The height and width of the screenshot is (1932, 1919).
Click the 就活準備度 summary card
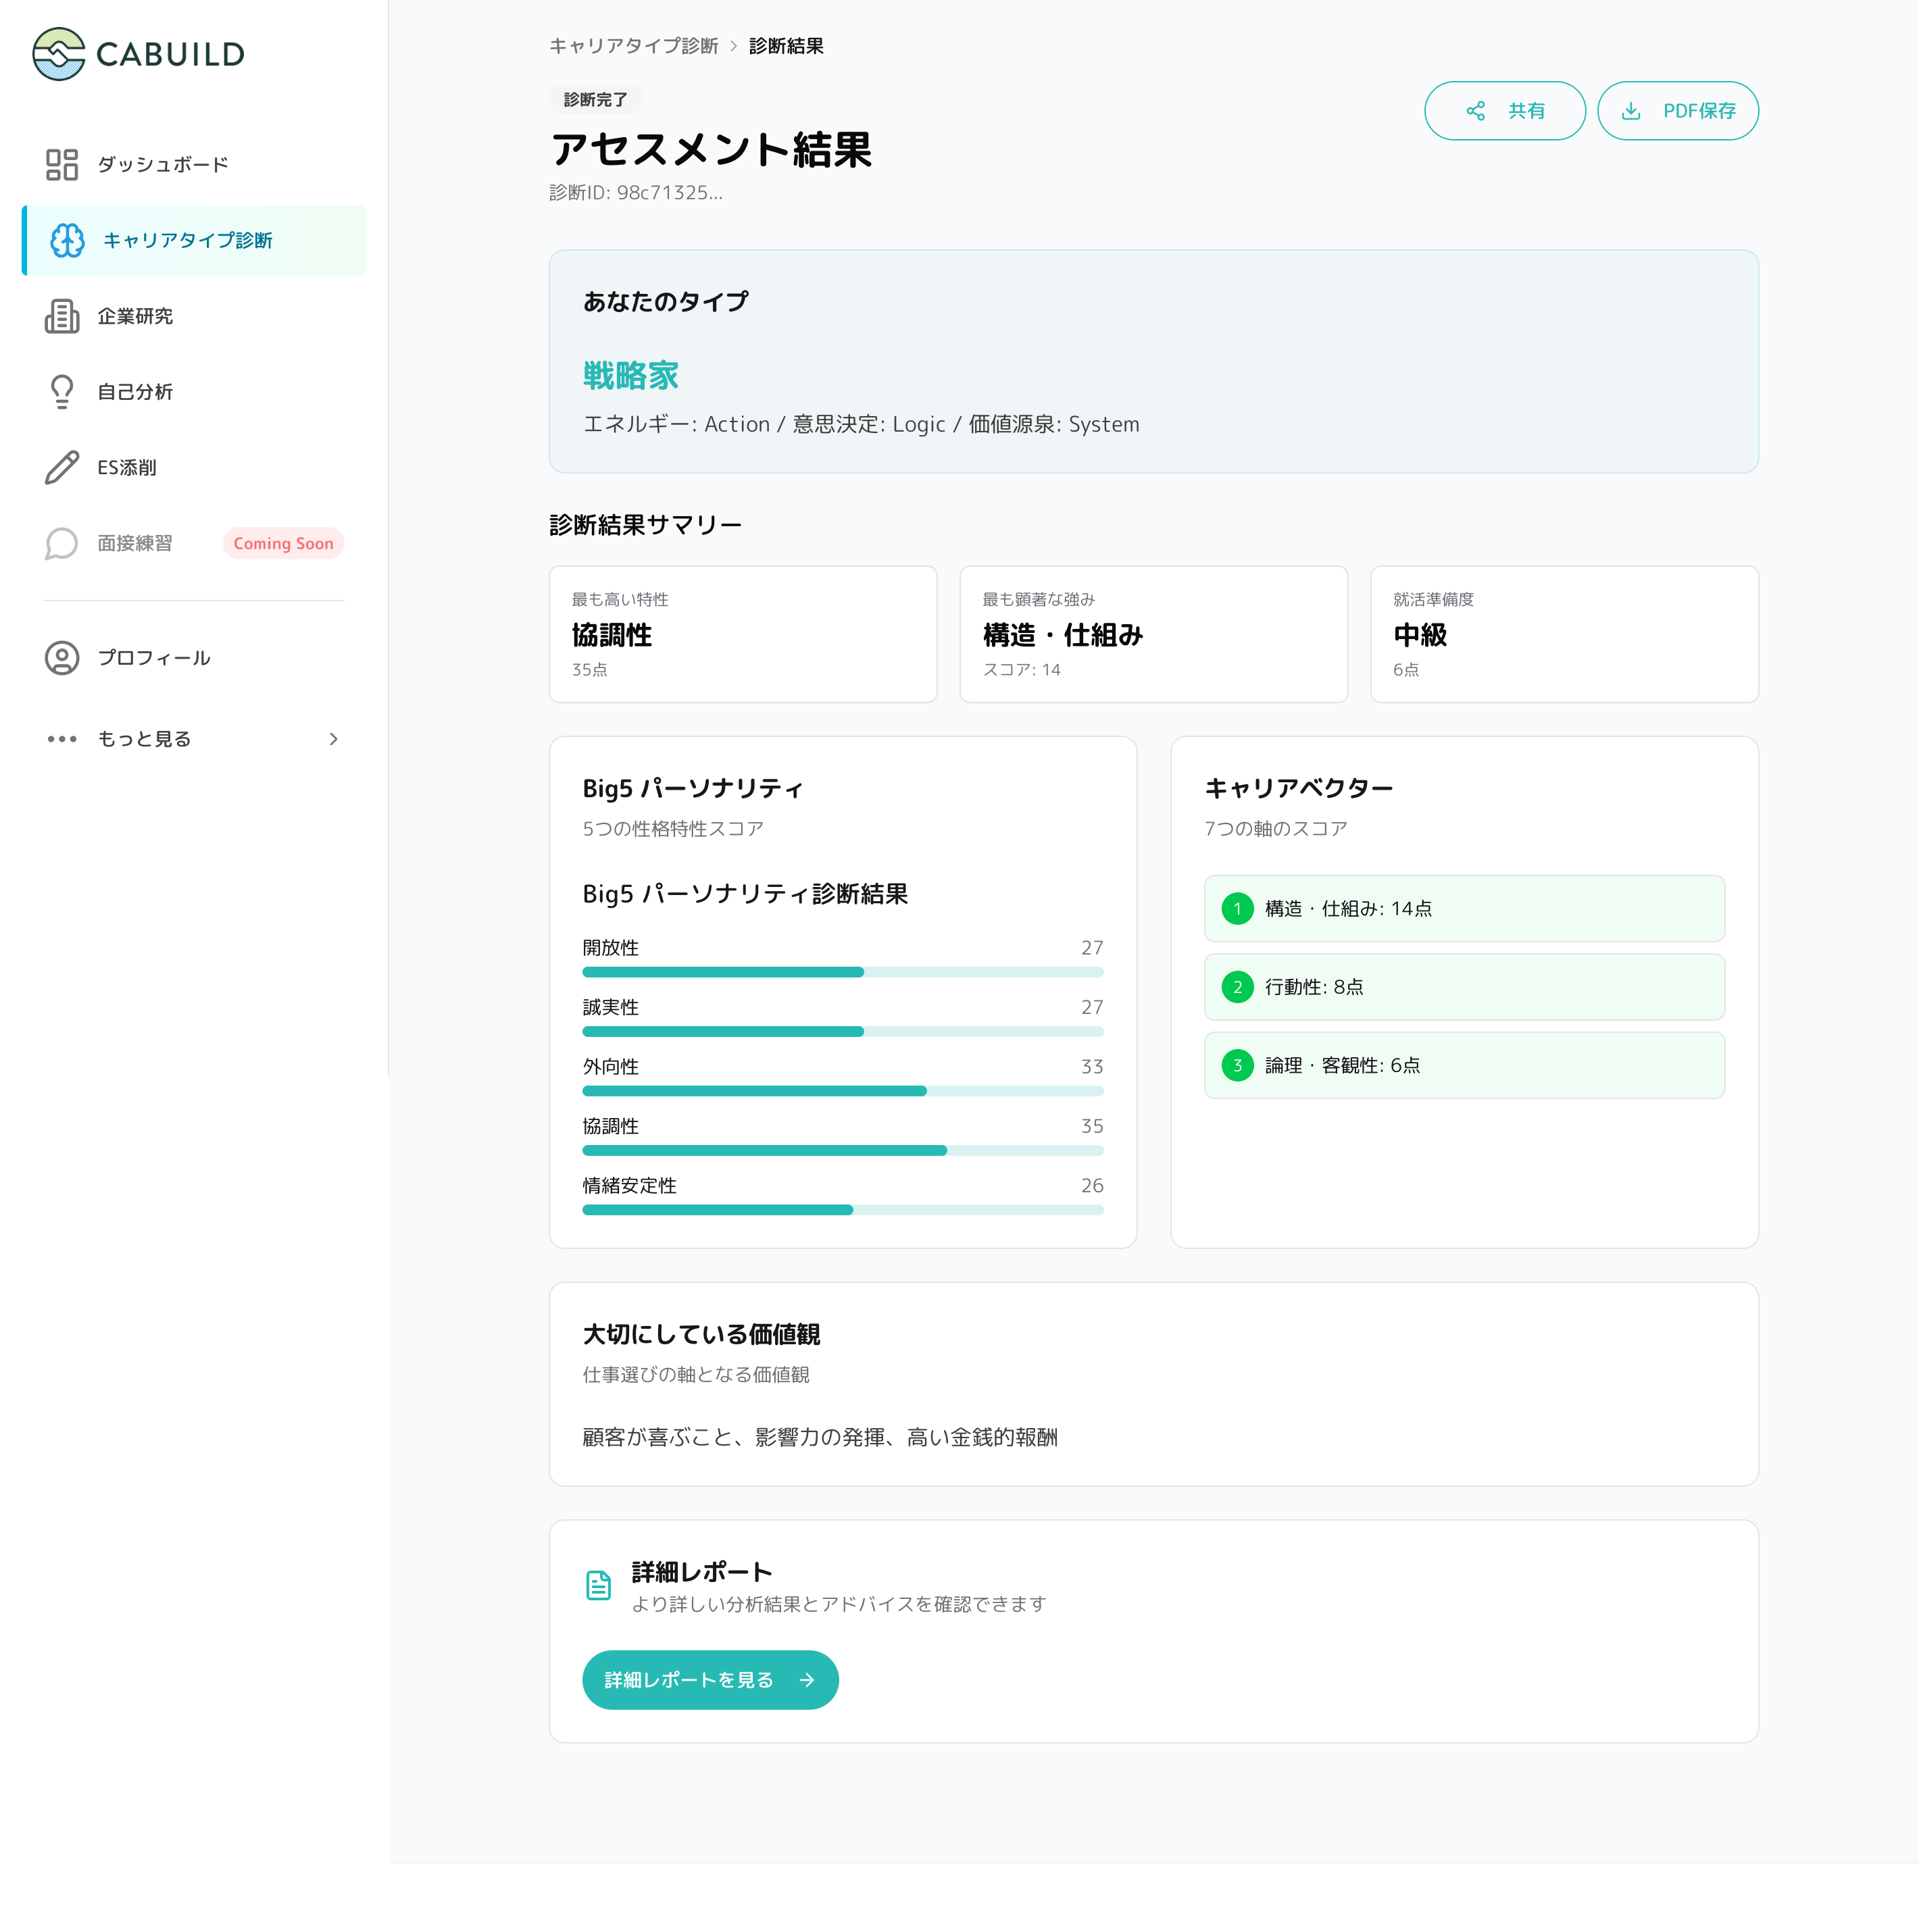point(1565,635)
